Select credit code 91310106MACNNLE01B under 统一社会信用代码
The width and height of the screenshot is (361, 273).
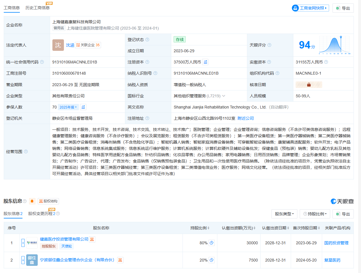pyautogui.click(x=75, y=62)
